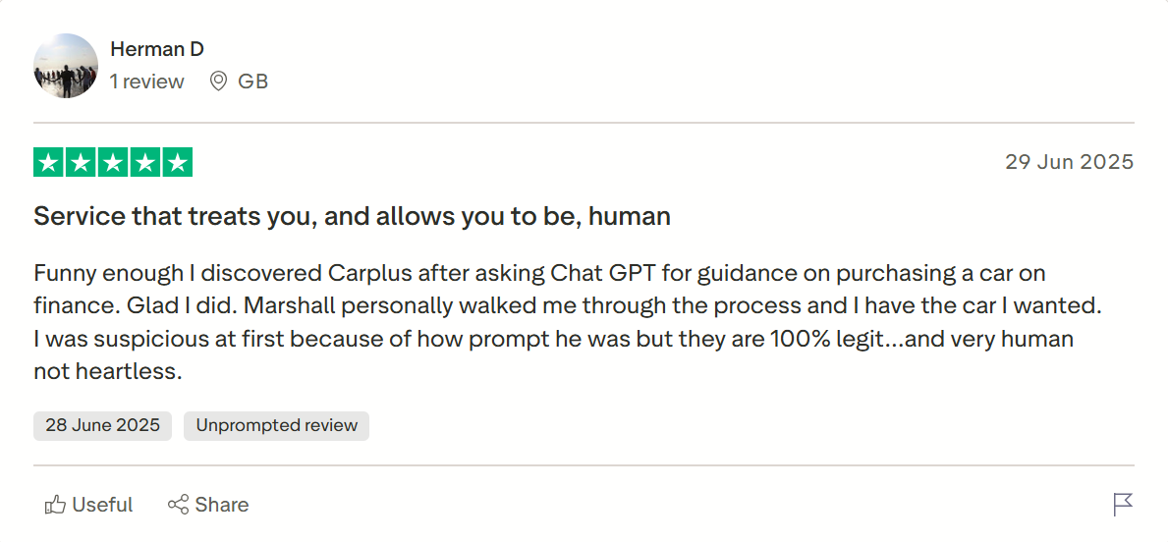Click the "Unprompted review" badge

coord(276,426)
